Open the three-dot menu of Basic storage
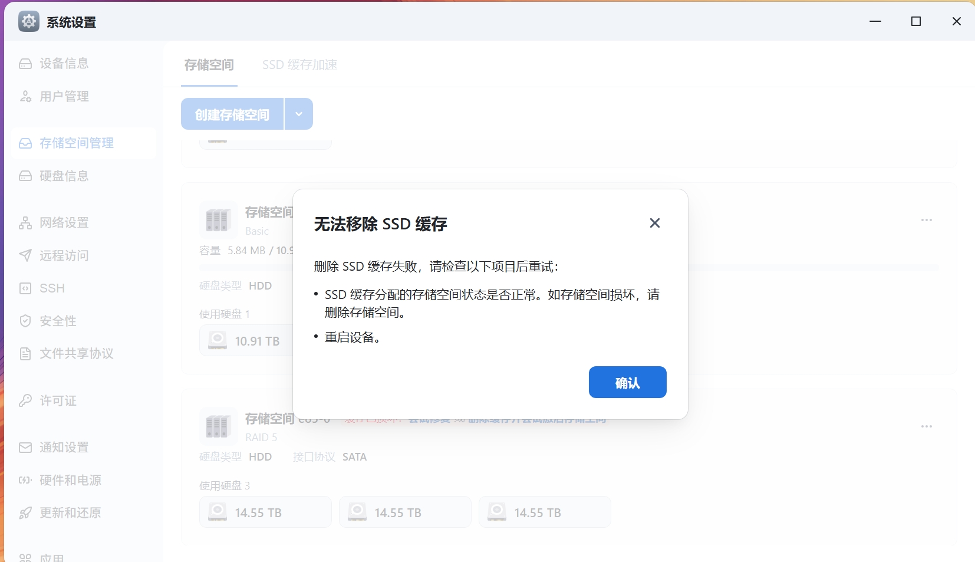975x562 pixels. (x=927, y=219)
